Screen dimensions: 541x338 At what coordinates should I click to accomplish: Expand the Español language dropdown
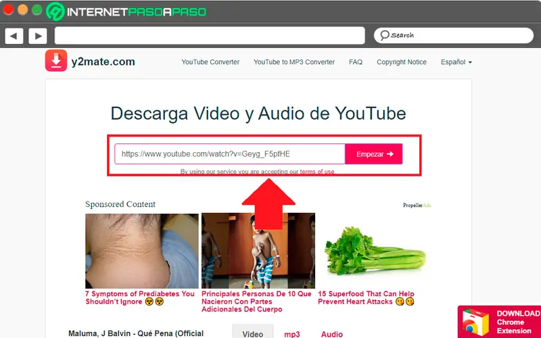coord(456,62)
